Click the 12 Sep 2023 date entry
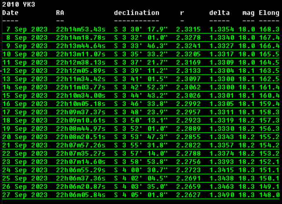The height and width of the screenshot is (204, 282). (25, 71)
